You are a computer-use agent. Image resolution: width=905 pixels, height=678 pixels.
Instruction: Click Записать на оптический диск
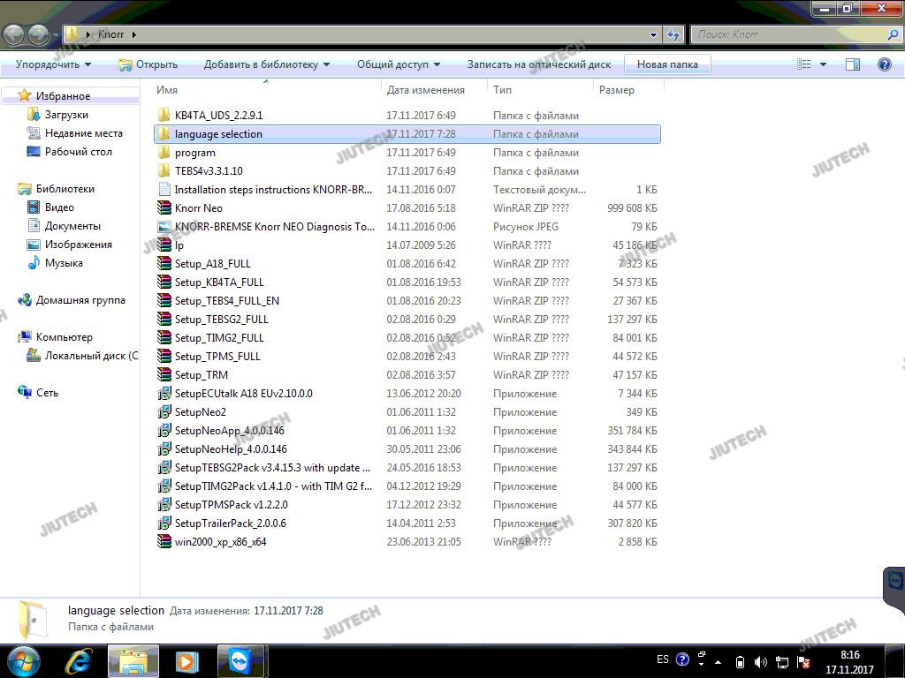(538, 64)
